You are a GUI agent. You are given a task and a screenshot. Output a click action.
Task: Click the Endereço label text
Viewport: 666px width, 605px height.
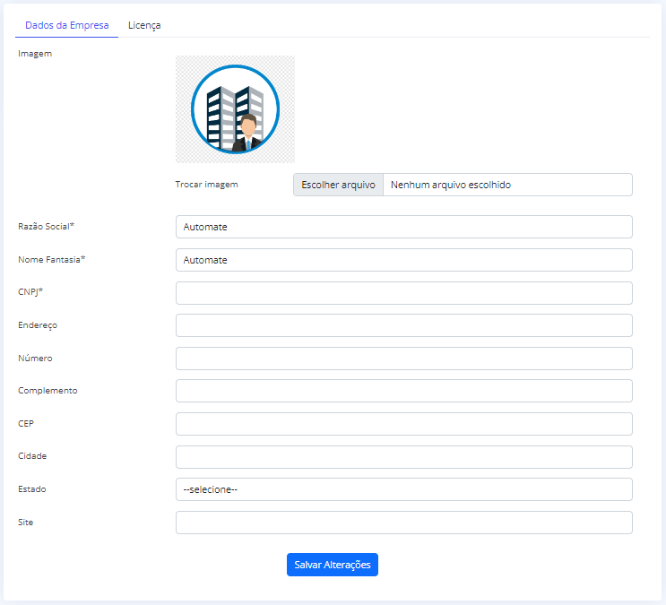tap(38, 325)
